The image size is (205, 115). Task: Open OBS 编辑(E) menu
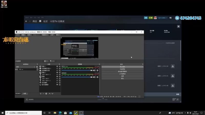23,35
